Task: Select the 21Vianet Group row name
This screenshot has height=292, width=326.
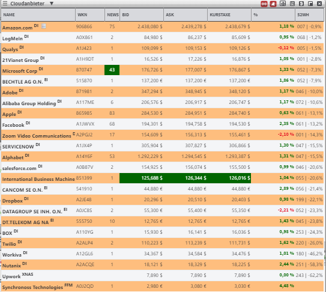Action: (x=20, y=60)
